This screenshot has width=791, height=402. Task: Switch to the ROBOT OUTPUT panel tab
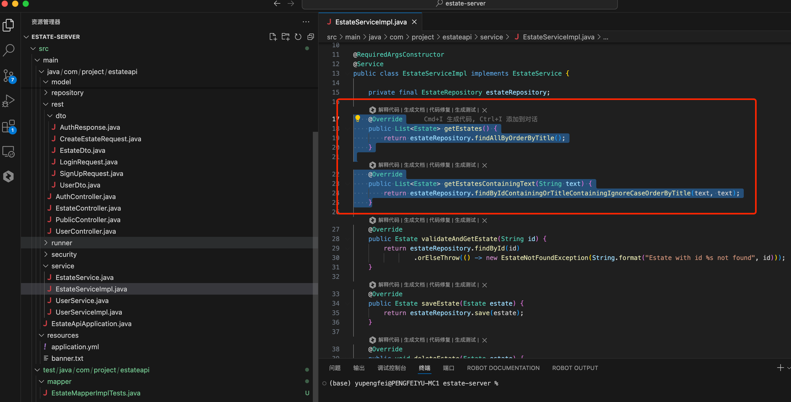575,368
